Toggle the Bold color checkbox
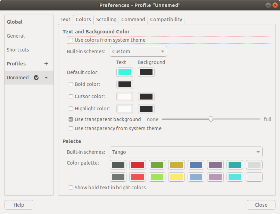This screenshot has width=280, height=214. [71, 84]
